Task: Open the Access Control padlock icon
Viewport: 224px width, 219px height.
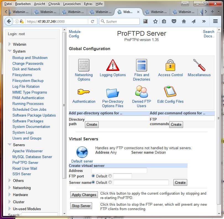Action: [x=170, y=65]
